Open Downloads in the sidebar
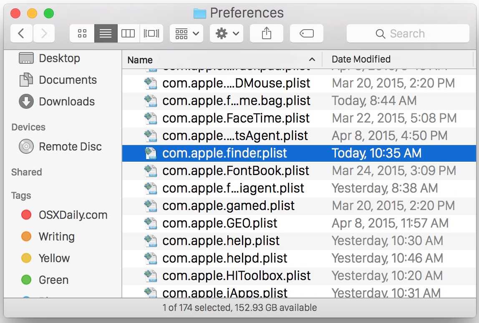 pos(66,101)
